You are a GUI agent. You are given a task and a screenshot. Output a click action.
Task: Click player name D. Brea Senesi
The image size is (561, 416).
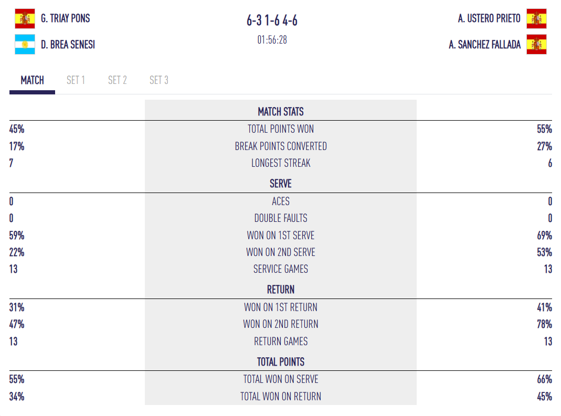[68, 45]
